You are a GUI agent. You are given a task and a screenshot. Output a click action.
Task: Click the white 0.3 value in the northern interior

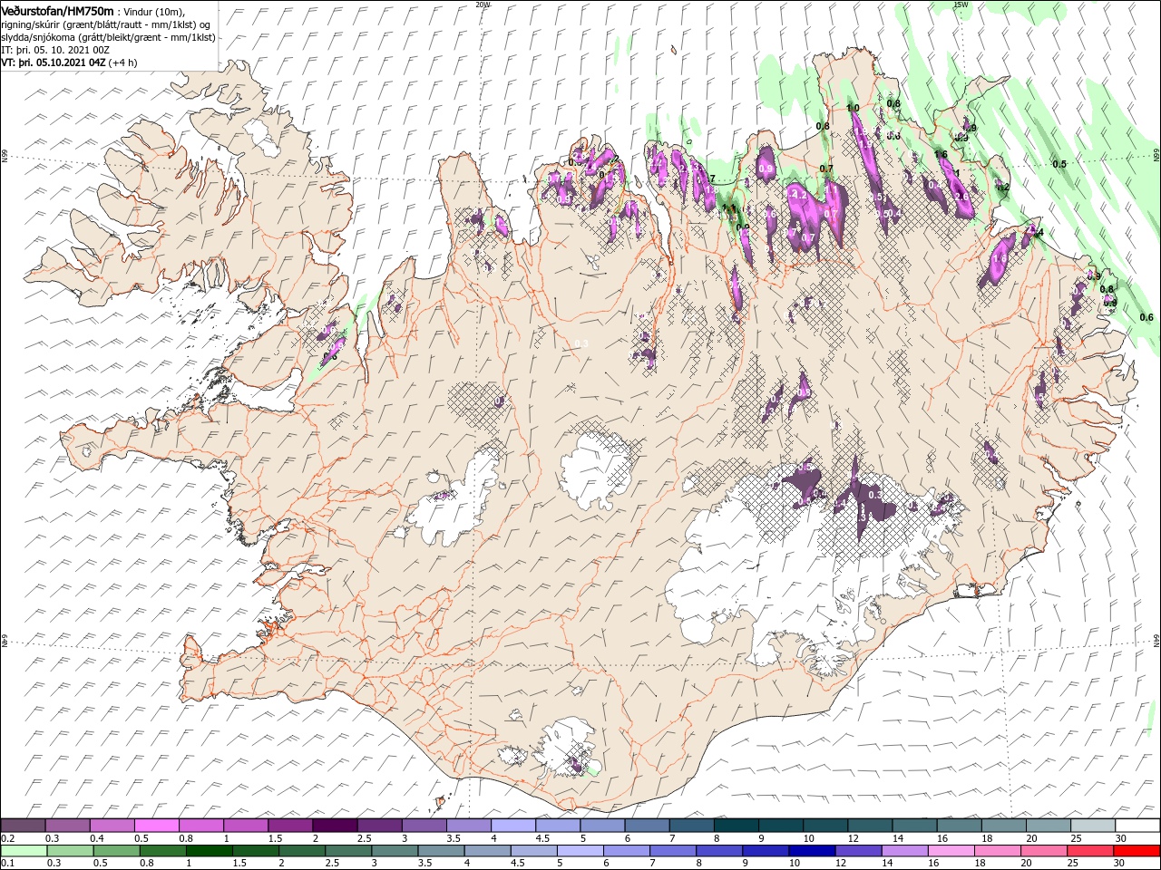coord(581,343)
